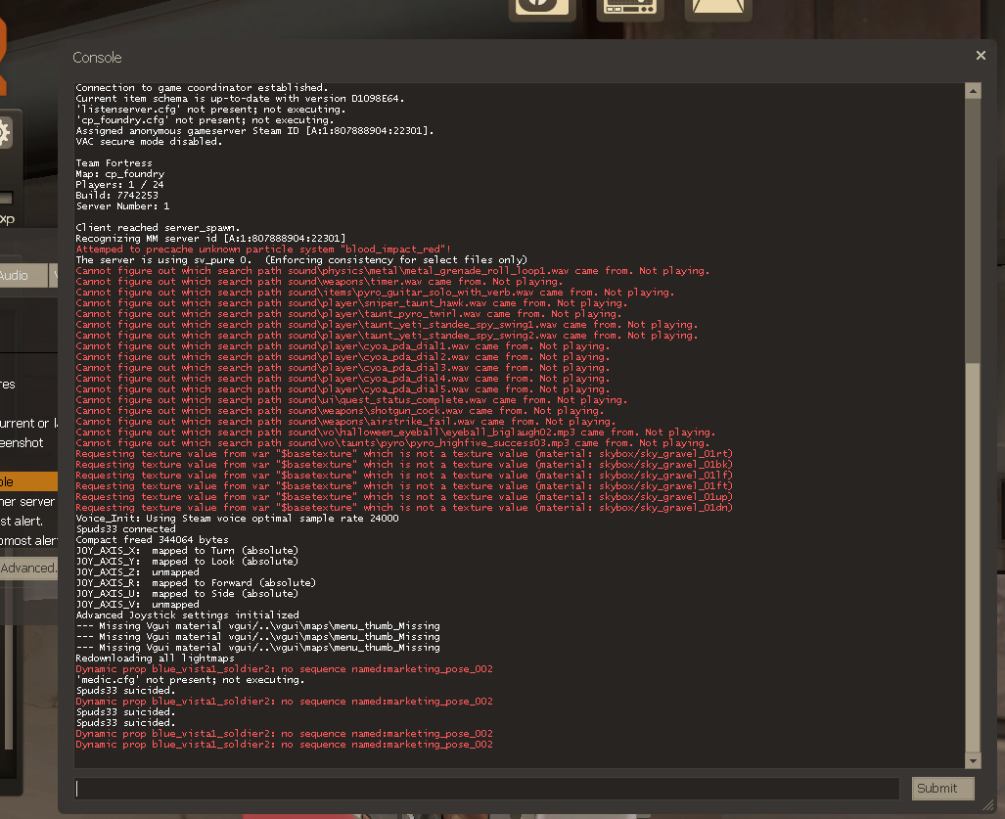
Task: Click the settings gear icon at left
Action: tap(5, 133)
